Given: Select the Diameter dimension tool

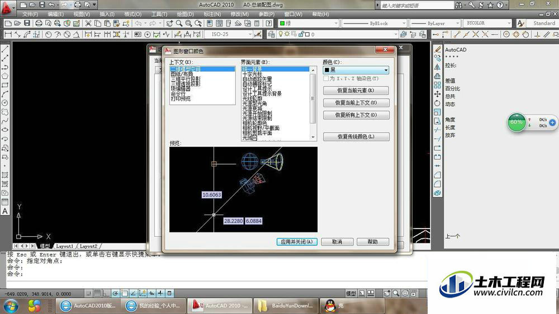Looking at the screenshot, I should 67,34.
